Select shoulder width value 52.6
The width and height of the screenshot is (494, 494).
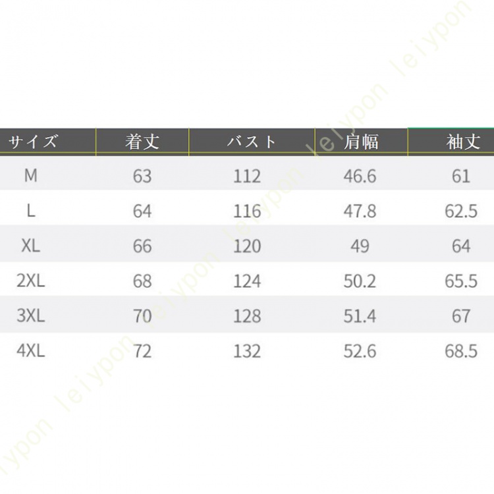click(x=360, y=351)
